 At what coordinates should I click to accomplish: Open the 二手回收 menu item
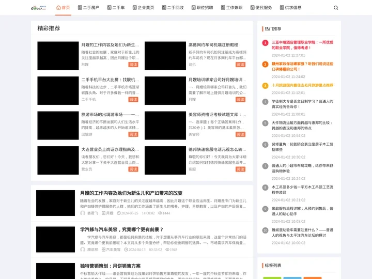173,8
